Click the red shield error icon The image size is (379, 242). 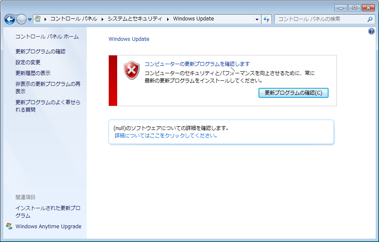pyautogui.click(x=131, y=70)
